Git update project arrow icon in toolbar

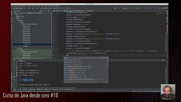coord(149,8)
